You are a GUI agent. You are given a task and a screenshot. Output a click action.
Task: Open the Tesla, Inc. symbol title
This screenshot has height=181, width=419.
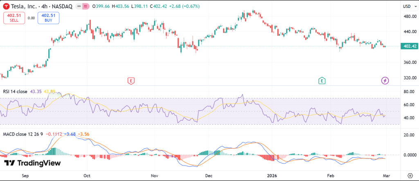click(x=41, y=6)
